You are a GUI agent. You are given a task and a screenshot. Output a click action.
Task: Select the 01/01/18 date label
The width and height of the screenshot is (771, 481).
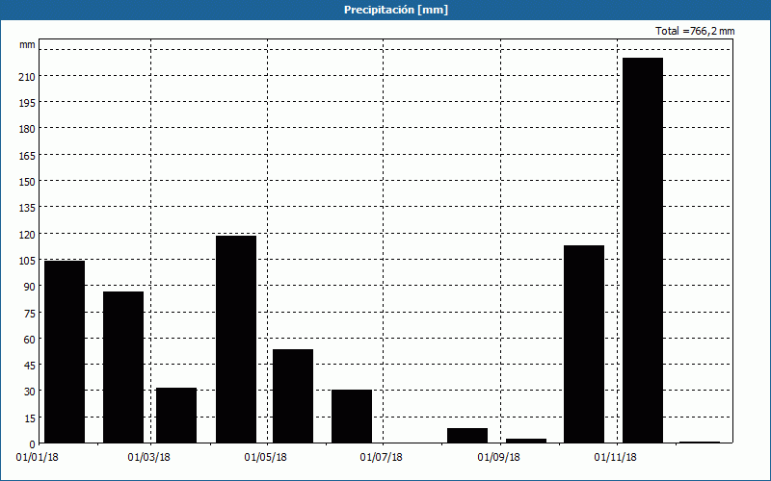(x=37, y=458)
